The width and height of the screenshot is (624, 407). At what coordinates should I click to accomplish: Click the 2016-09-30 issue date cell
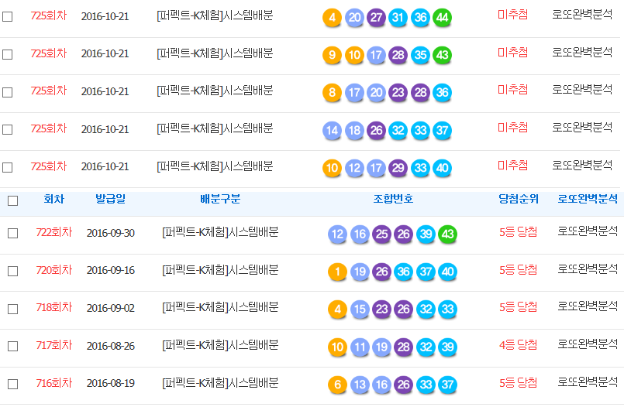coord(110,233)
